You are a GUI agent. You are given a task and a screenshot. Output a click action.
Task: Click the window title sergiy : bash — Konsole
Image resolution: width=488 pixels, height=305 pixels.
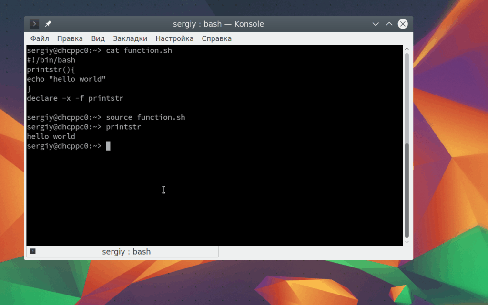pyautogui.click(x=218, y=24)
